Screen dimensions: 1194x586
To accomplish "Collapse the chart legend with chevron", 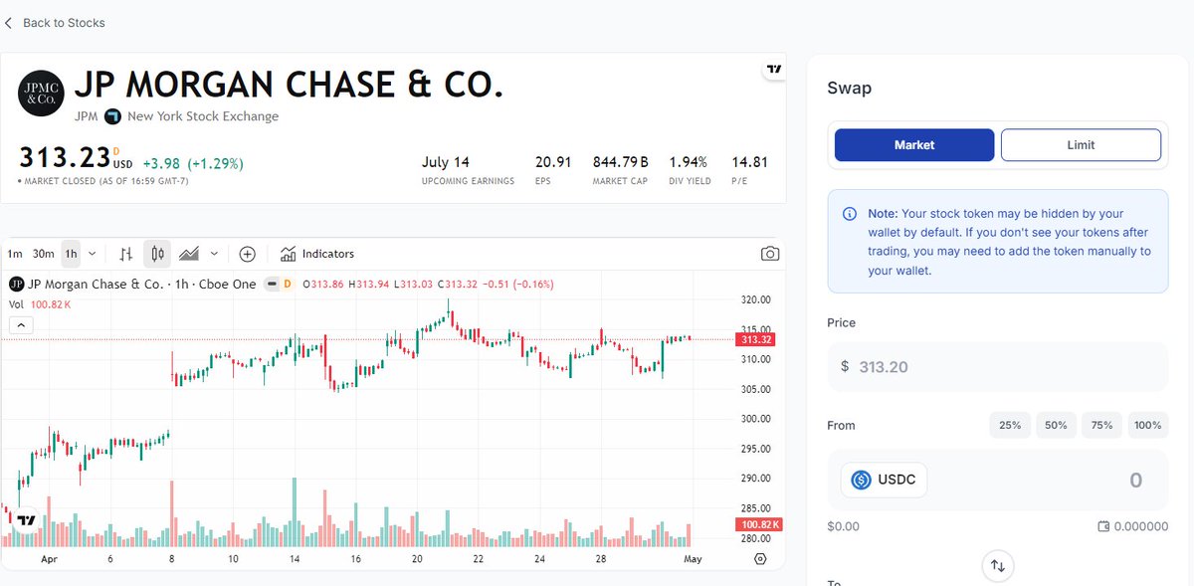I will pyautogui.click(x=22, y=324).
